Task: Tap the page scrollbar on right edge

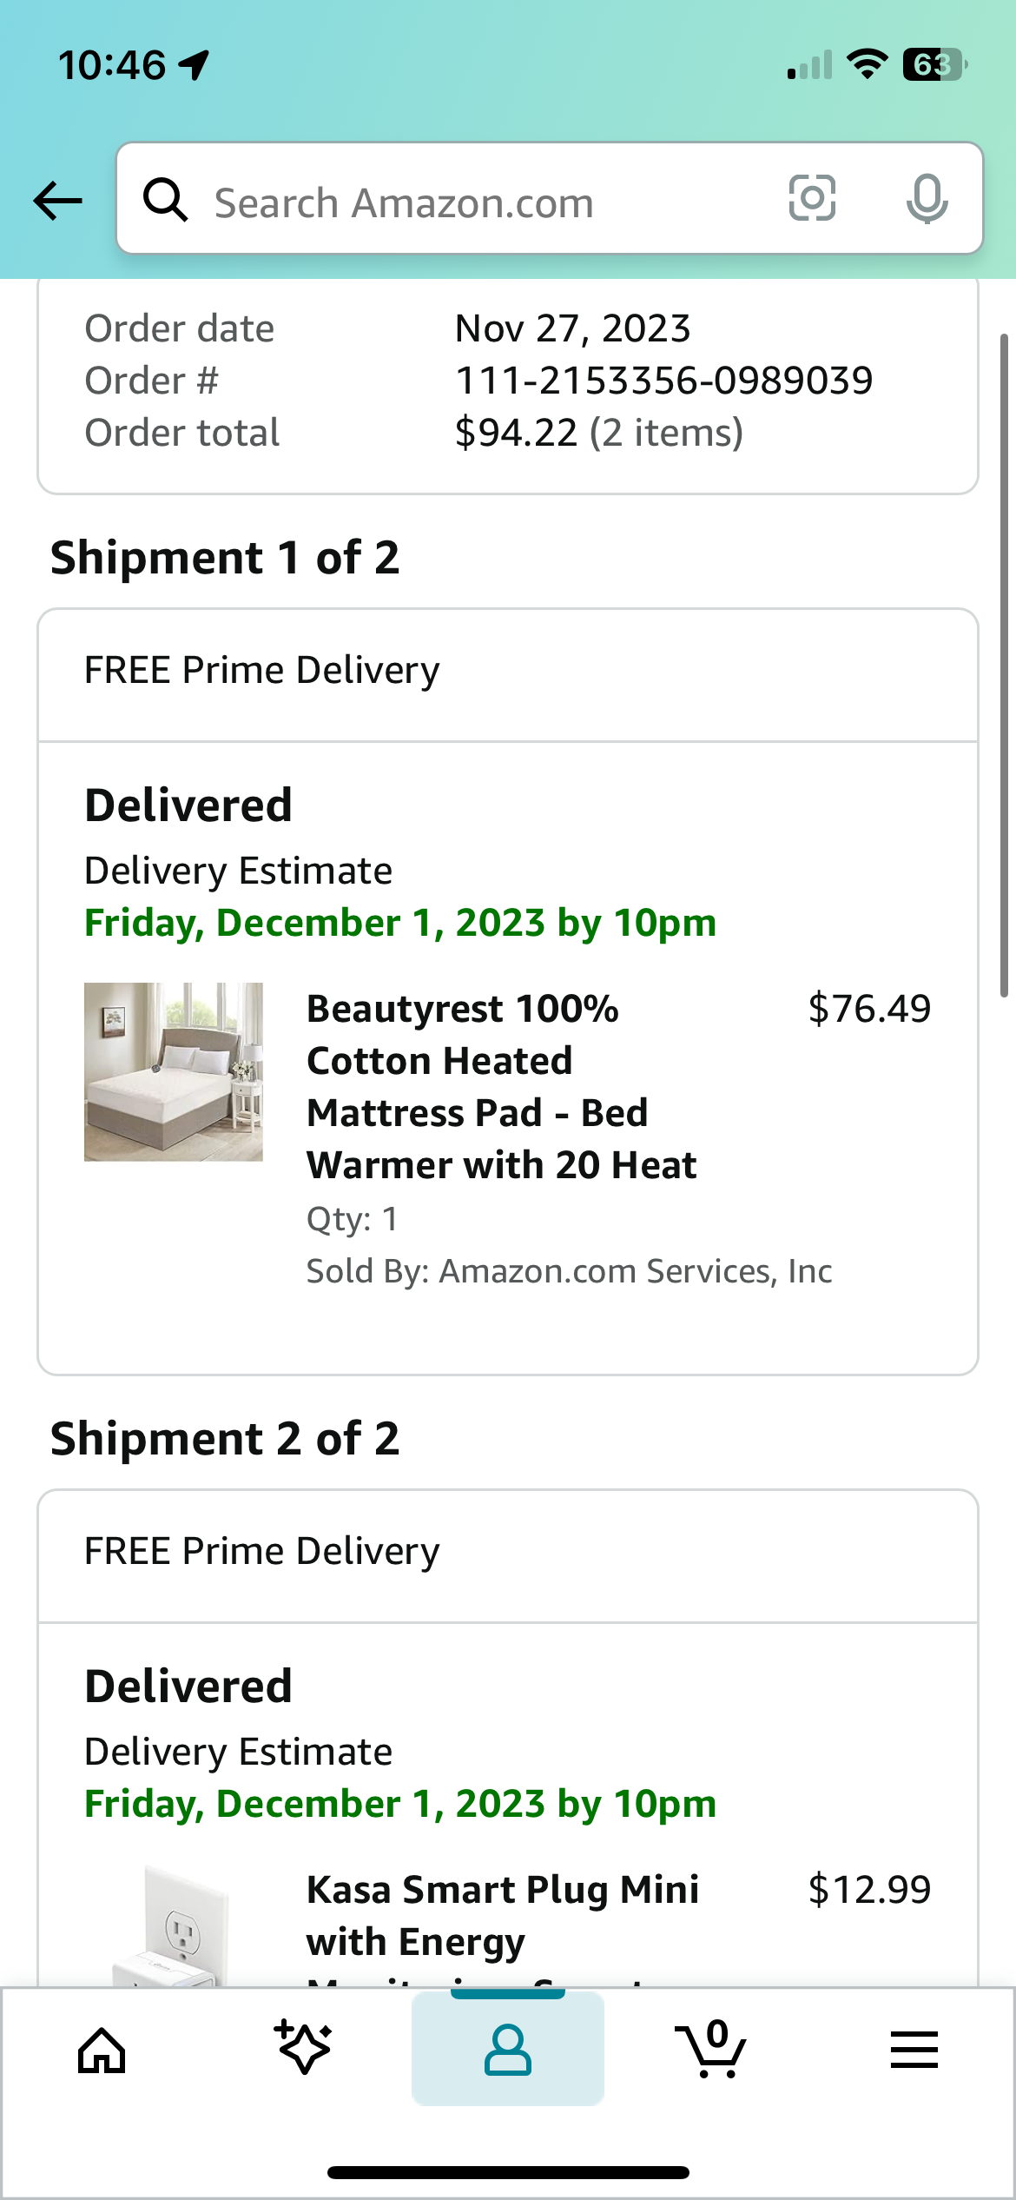Action: pos(1004,665)
